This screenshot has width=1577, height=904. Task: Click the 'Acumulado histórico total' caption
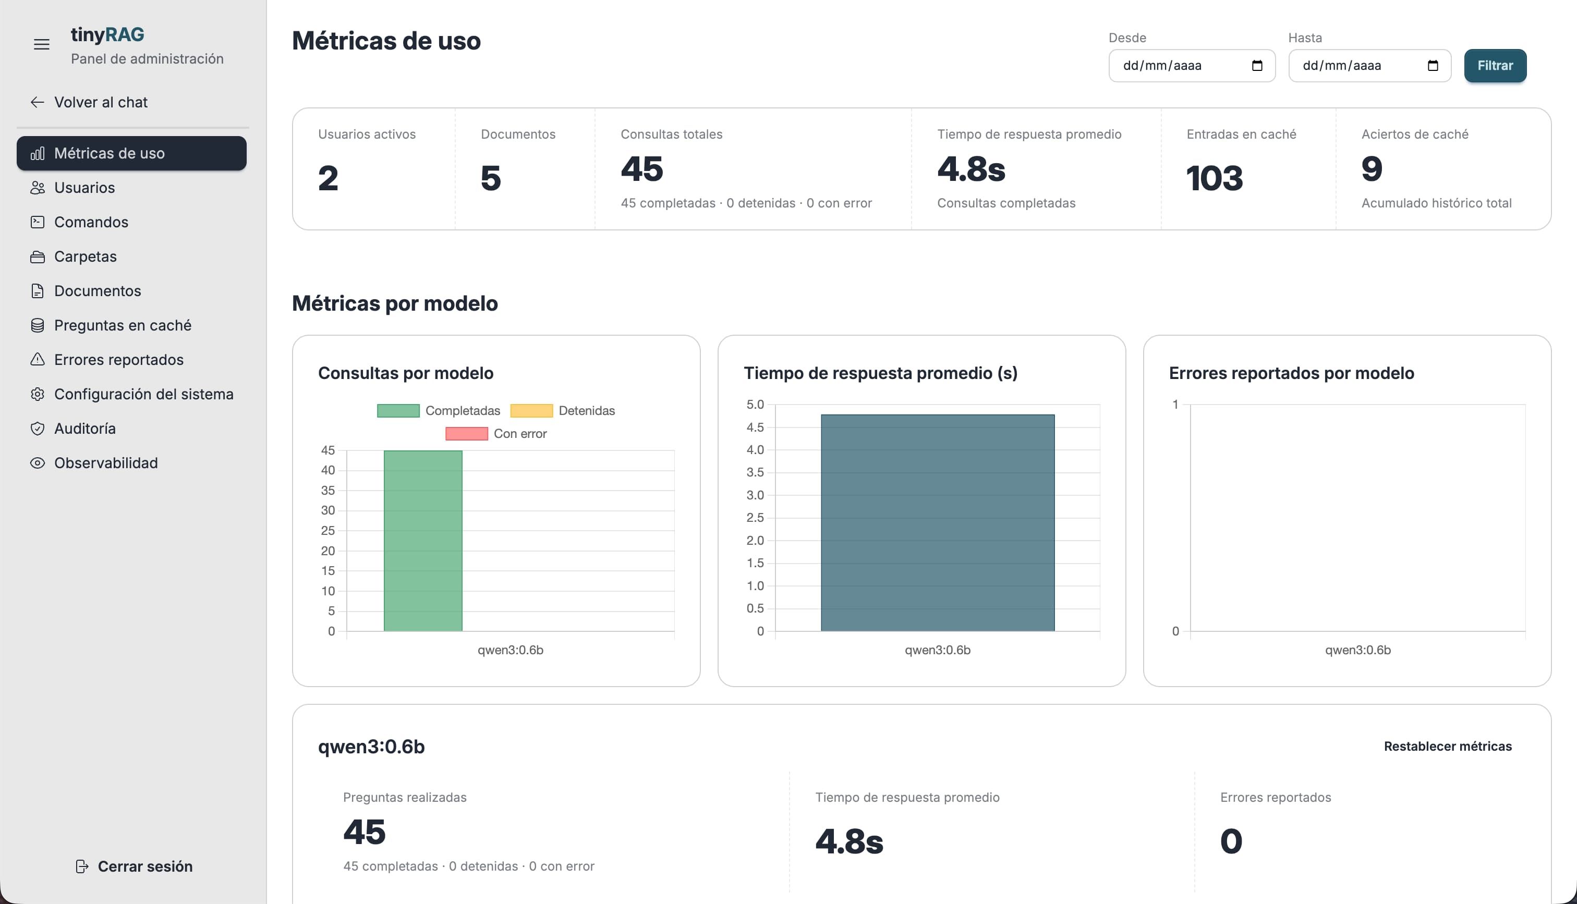click(x=1436, y=203)
